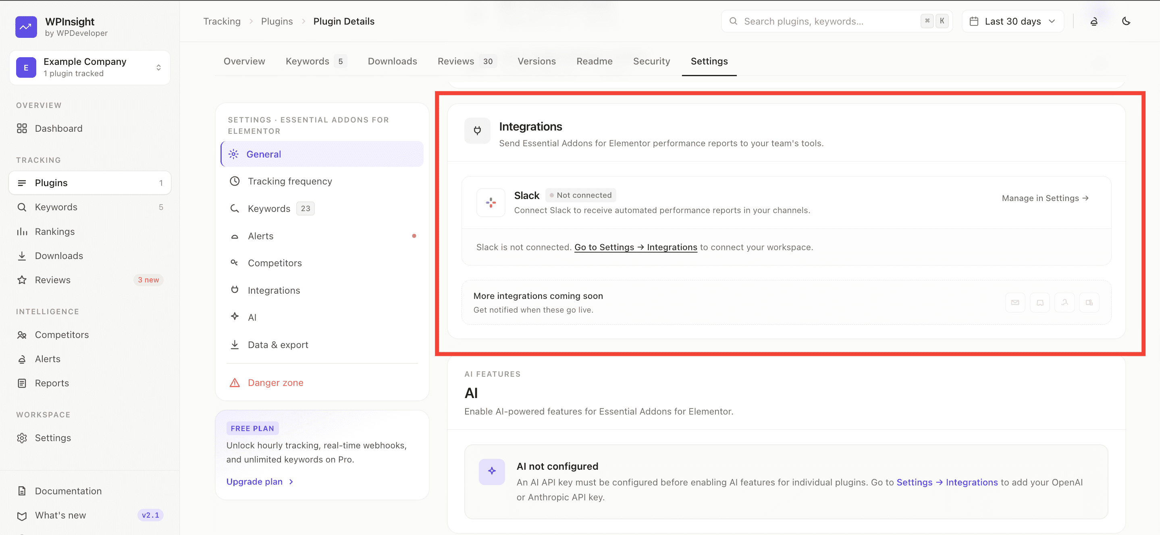Click the Slack logo icon
The width and height of the screenshot is (1160, 535).
click(491, 203)
